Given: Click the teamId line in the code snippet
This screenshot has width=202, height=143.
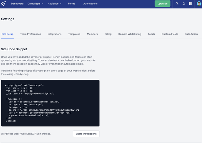Looking at the screenshot, I should [31, 94].
